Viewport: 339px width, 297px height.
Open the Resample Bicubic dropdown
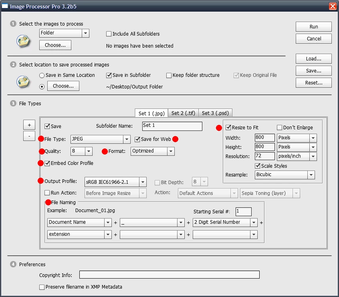285,175
